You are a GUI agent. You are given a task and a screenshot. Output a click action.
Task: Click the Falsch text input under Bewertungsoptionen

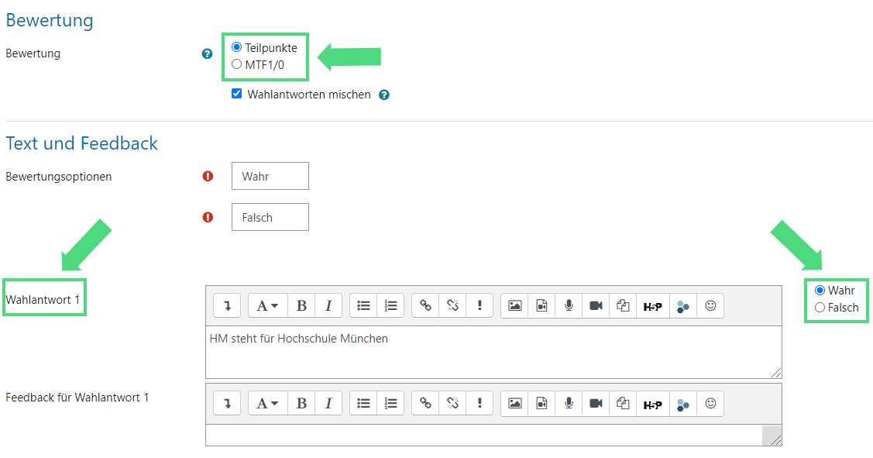pyautogui.click(x=270, y=217)
